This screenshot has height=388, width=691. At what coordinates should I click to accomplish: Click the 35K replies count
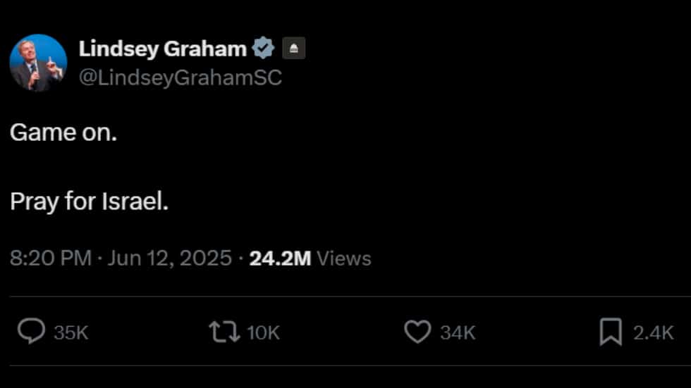click(x=71, y=332)
